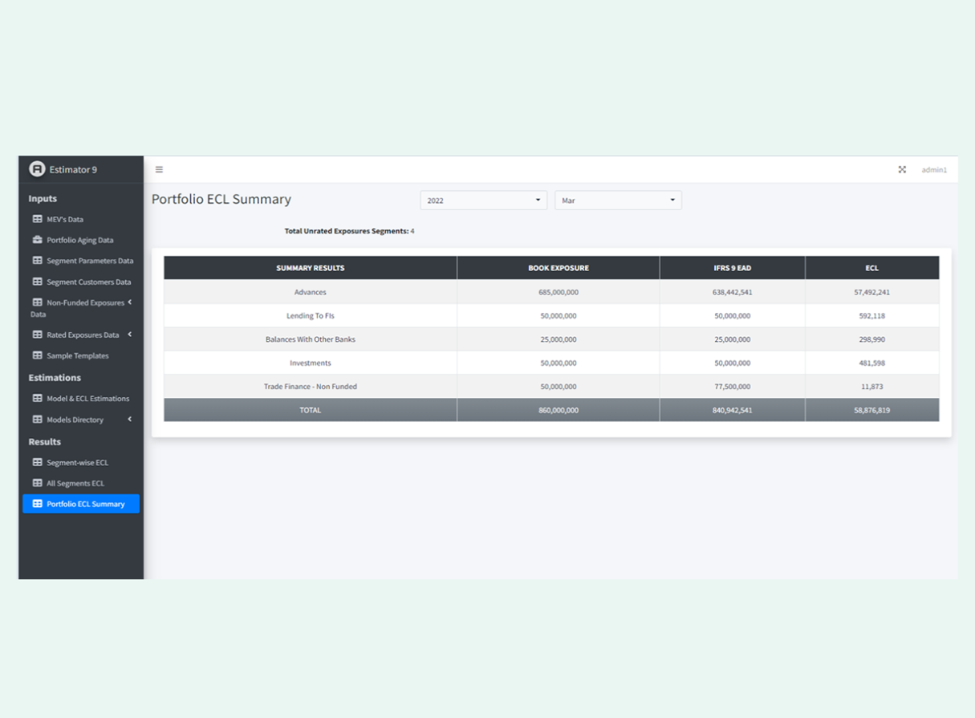Click the fullscreen expand icon
The height and width of the screenshot is (718, 975).
click(902, 170)
